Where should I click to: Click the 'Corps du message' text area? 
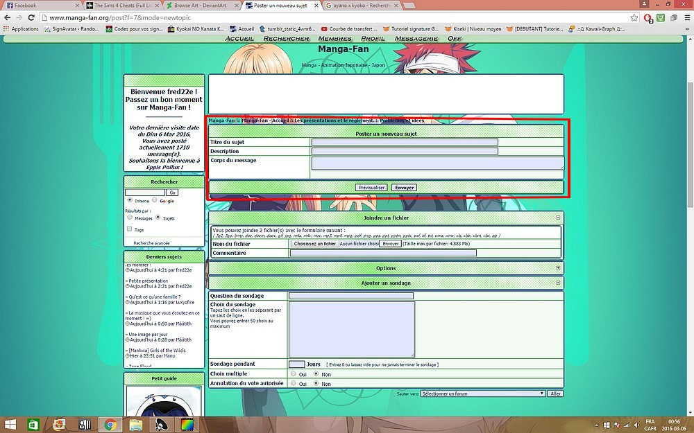click(x=438, y=163)
